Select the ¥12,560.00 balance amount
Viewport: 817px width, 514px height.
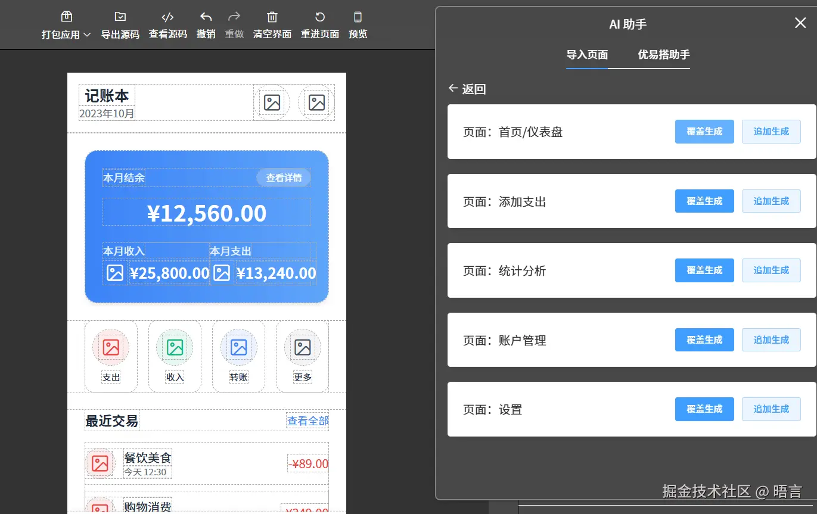(x=207, y=213)
